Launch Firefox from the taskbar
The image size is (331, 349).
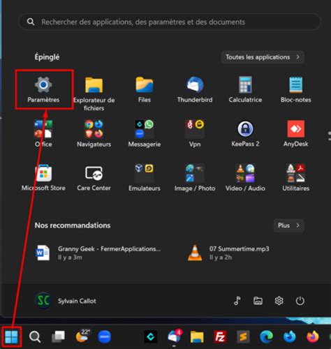pyautogui.click(x=313, y=336)
